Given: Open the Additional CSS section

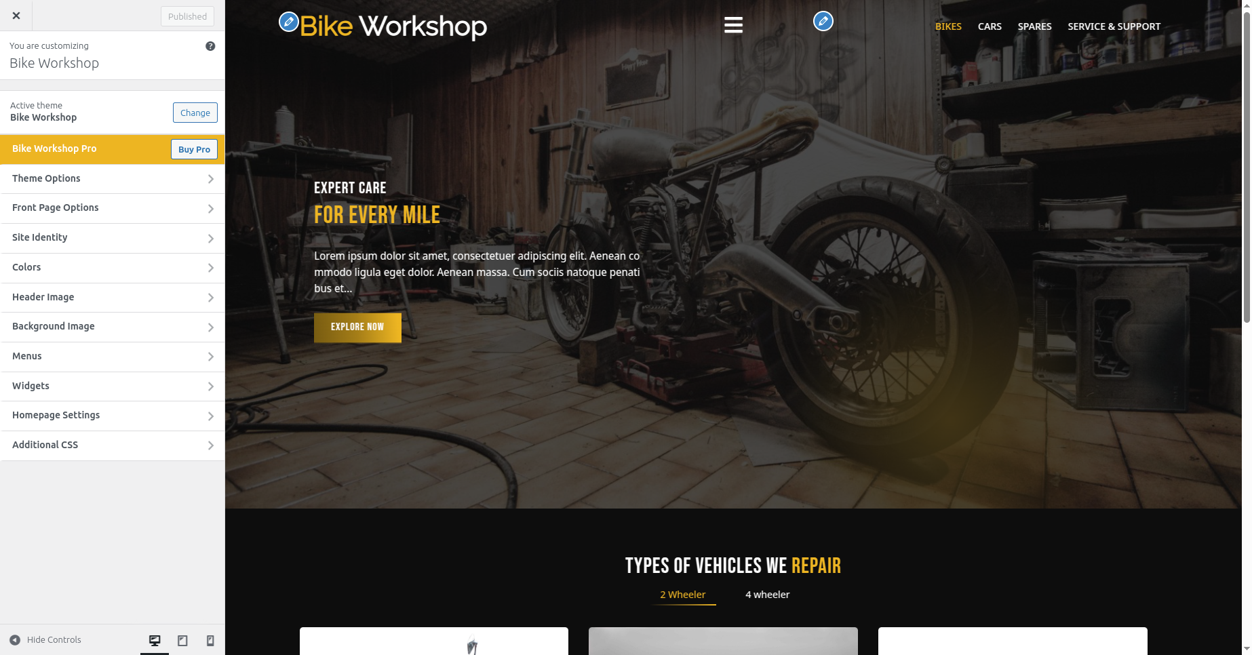Looking at the screenshot, I should [x=113, y=445].
